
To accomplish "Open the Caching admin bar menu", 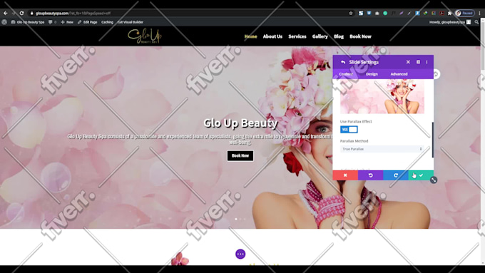I will coord(107,22).
